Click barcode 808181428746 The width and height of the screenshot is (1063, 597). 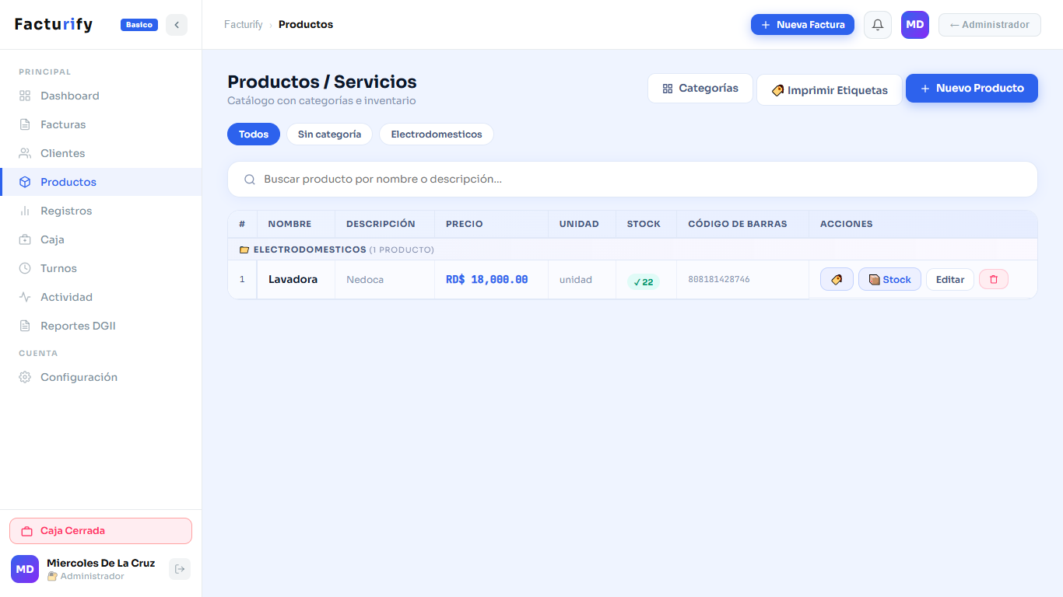719,279
